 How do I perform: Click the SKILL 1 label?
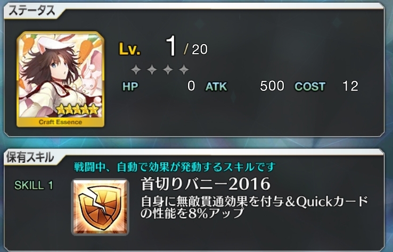[34, 186]
